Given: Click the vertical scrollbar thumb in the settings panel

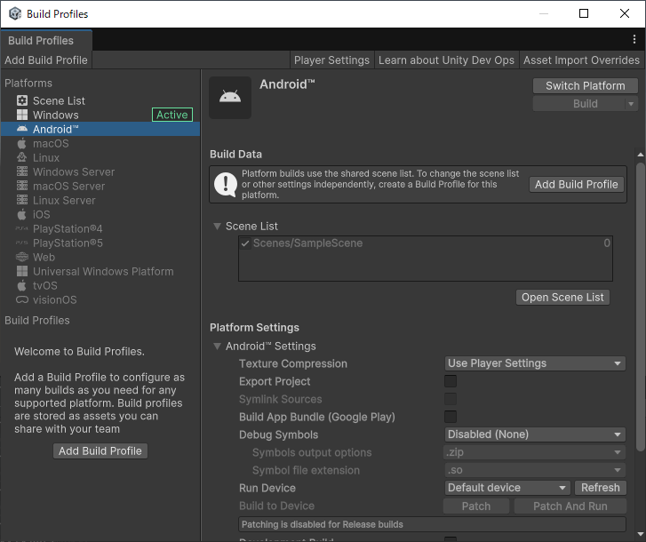Looking at the screenshot, I should click(640, 307).
